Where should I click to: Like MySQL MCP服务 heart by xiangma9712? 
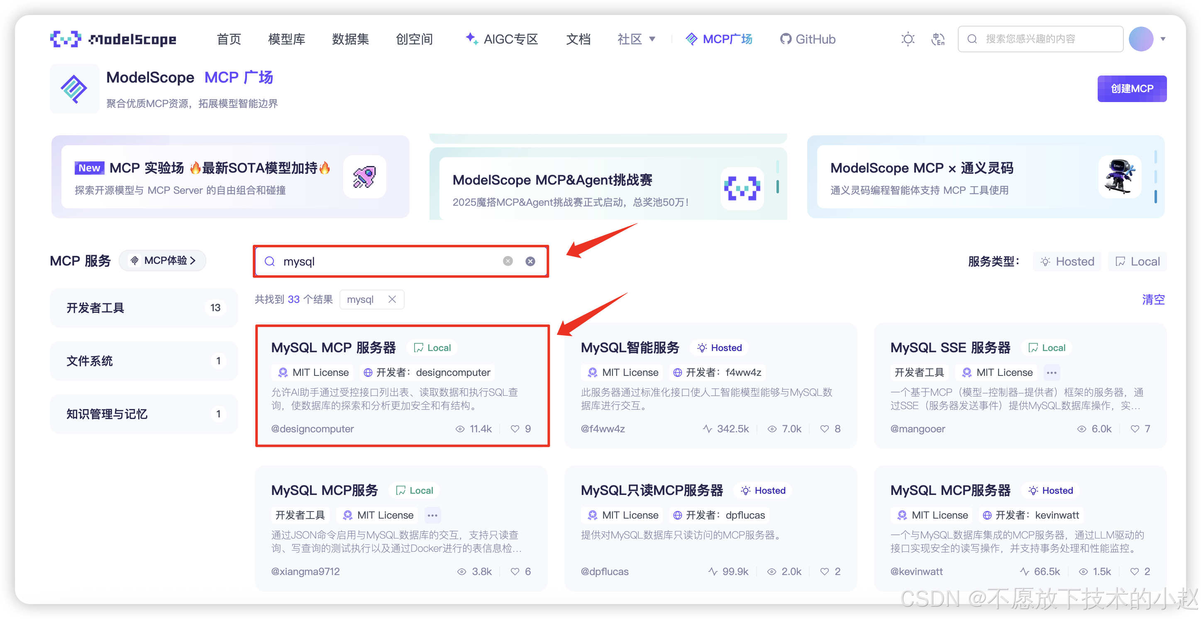point(515,571)
